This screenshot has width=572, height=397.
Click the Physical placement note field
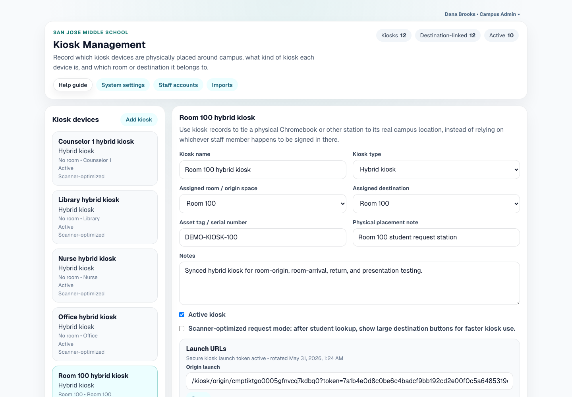436,237
